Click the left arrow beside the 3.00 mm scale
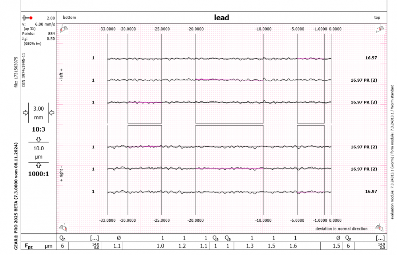 26,113
